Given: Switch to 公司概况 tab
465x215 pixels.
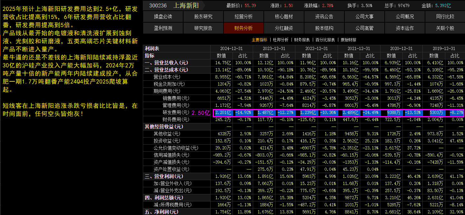Looking at the screenshot, I should (x=405, y=16).
